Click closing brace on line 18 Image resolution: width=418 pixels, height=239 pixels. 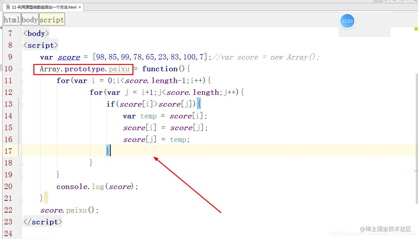(91, 163)
